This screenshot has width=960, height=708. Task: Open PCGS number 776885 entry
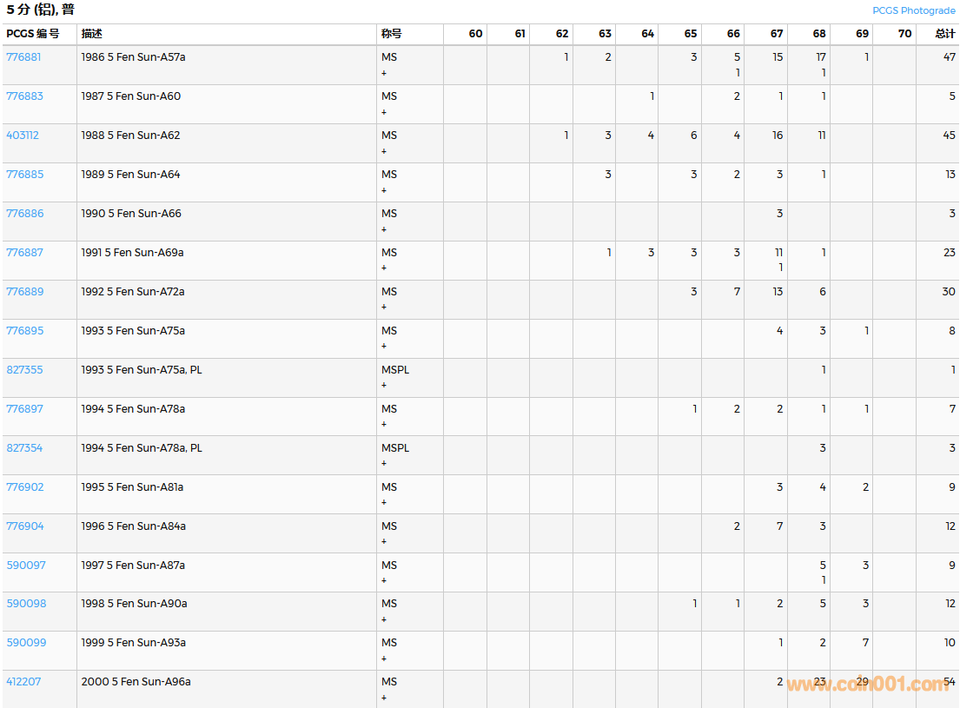tap(24, 175)
